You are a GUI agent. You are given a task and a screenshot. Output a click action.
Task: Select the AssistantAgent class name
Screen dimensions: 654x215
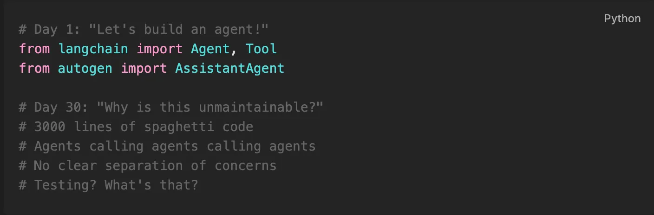pyautogui.click(x=229, y=68)
